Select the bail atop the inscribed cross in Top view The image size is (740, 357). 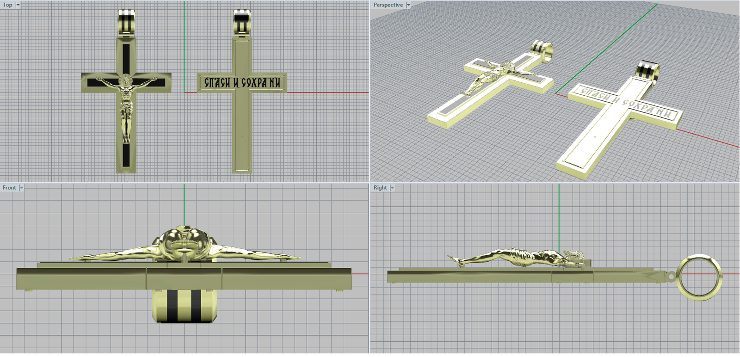241,22
